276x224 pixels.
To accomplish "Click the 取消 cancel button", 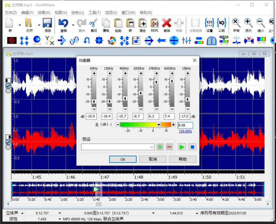I will 153,159.
